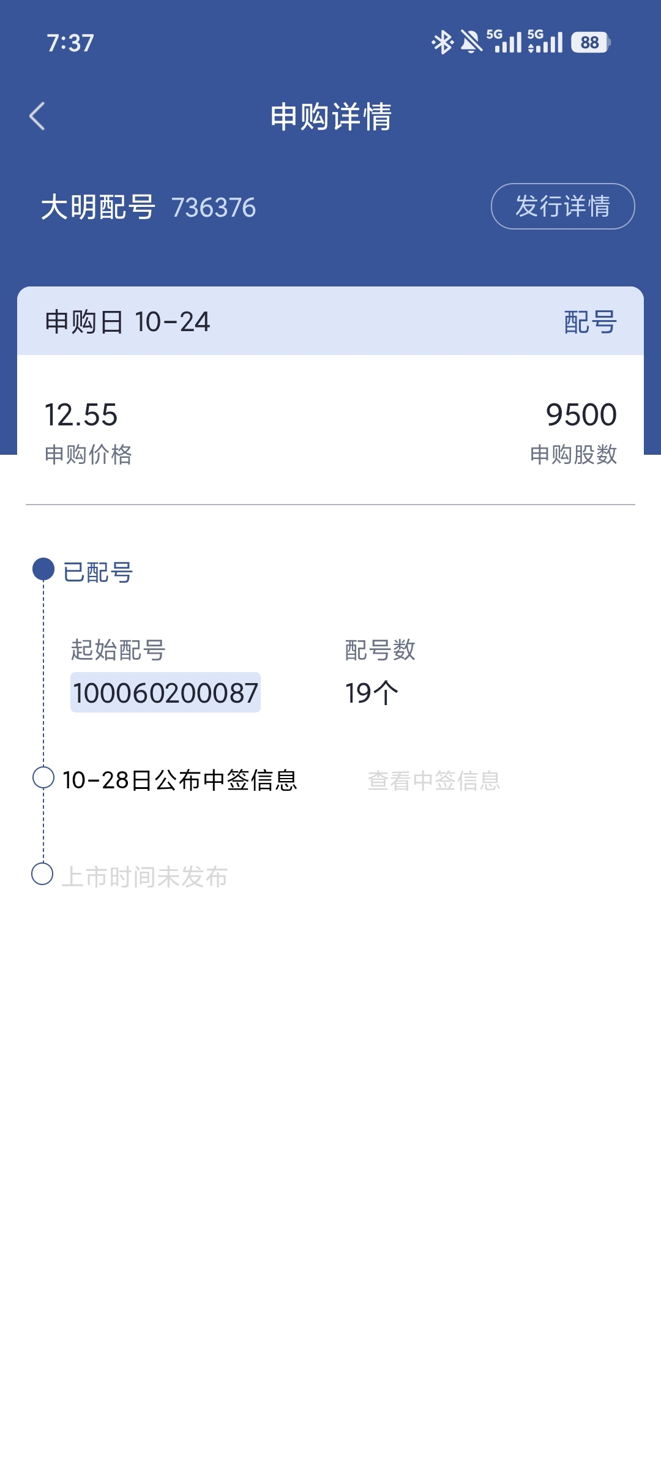Tap the 配号 status label
Screen dimensions: 661x1469
click(x=590, y=322)
